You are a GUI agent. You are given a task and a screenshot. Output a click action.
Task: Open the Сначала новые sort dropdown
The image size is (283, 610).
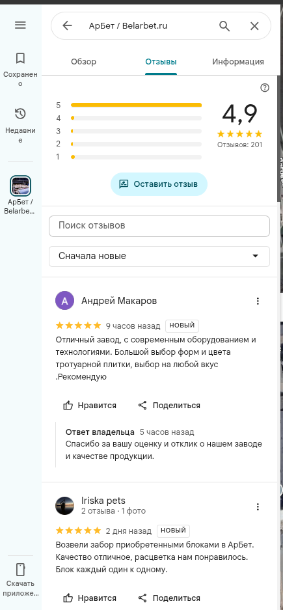click(x=159, y=256)
